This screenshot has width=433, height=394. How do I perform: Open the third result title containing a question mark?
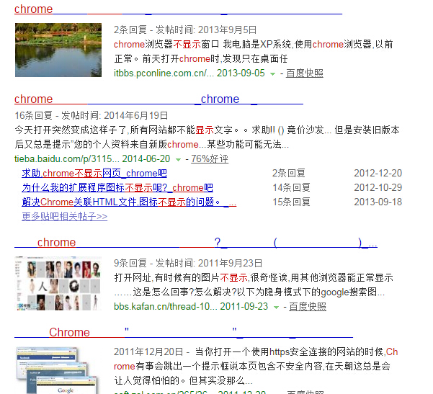196,243
